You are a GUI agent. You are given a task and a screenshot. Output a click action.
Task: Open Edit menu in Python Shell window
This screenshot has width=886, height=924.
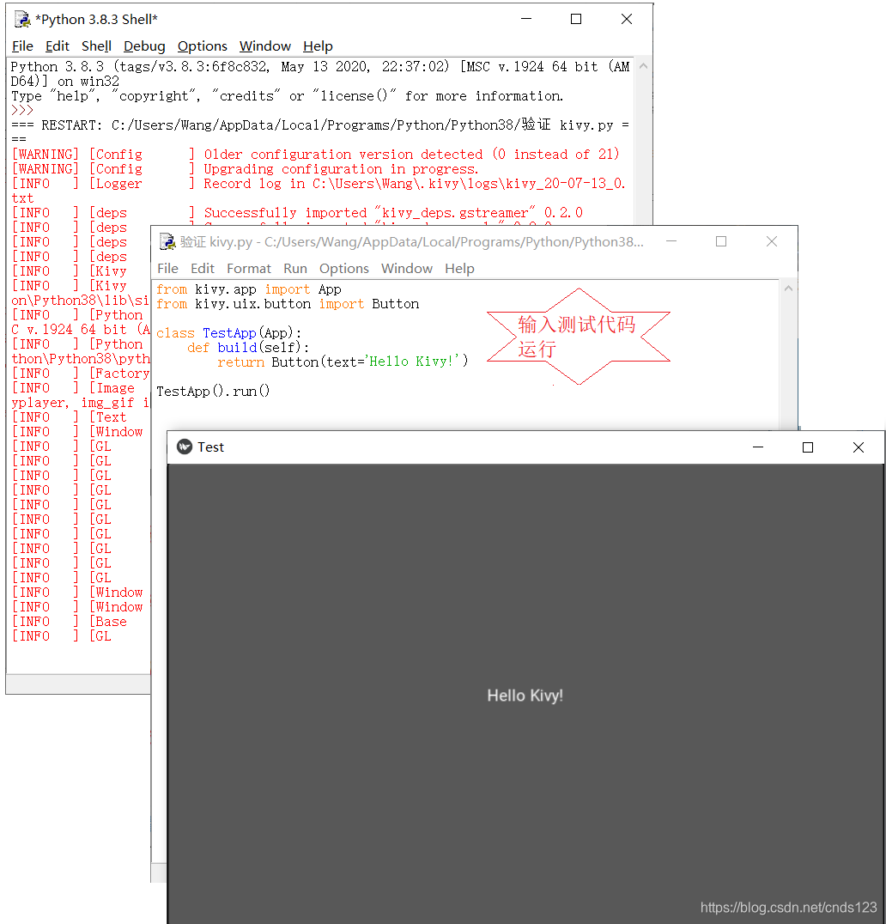[58, 46]
